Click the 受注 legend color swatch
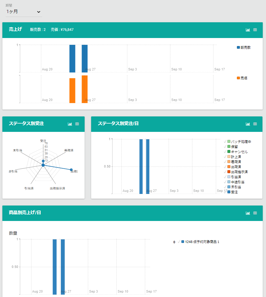 pos(229,192)
